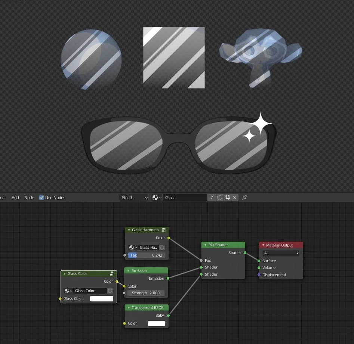Unlink the Glass material with the X icon
354x344 pixels.
tap(235, 198)
